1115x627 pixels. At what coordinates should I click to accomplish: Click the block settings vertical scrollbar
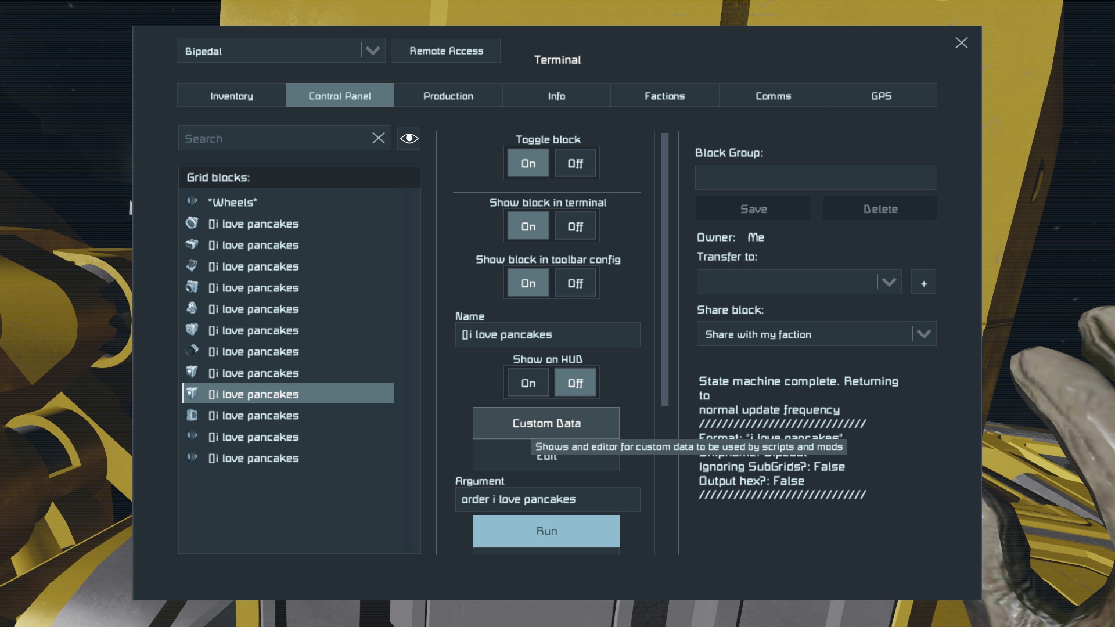665,270
